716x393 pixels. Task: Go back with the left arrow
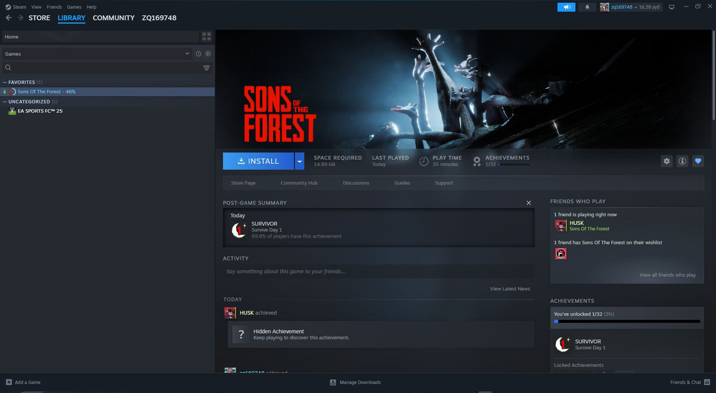(8, 18)
